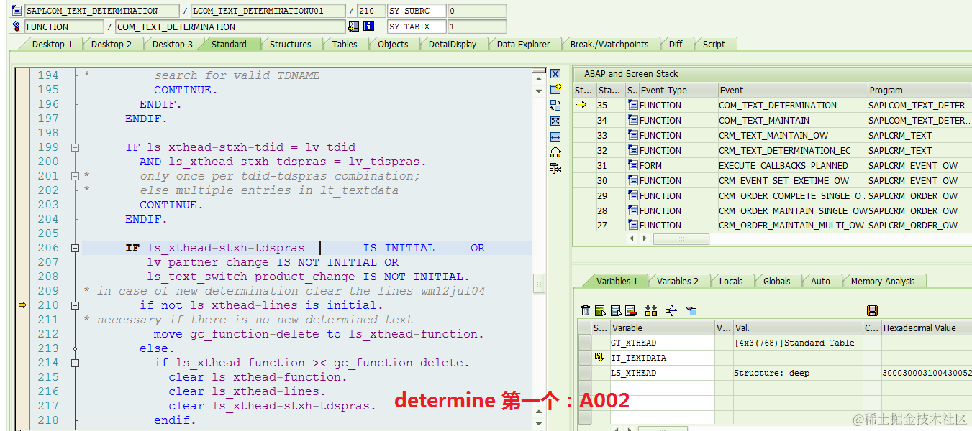Click the line number 210 field in header

point(371,11)
